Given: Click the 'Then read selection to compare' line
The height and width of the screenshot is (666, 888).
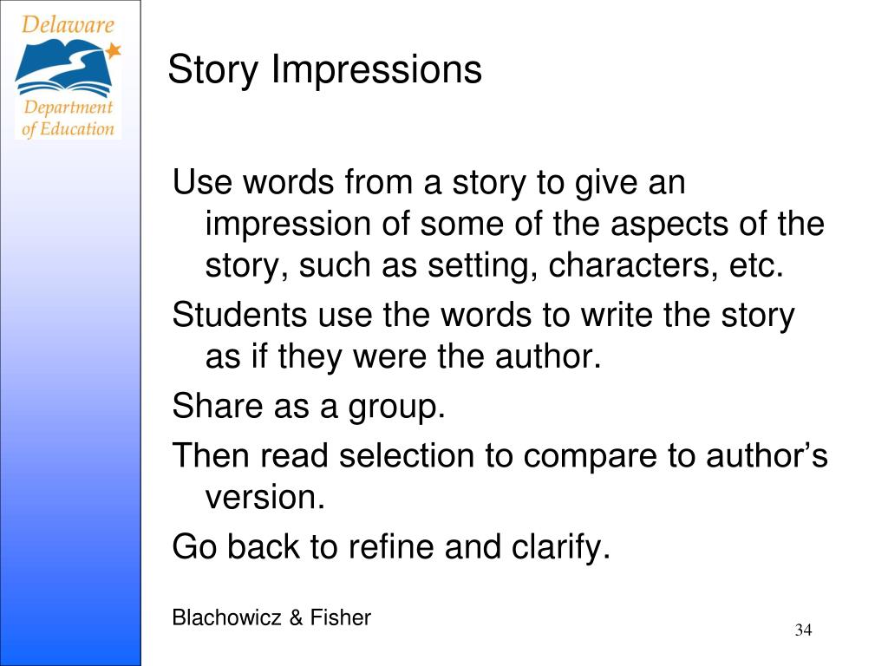Looking at the screenshot, I should pos(499,456).
